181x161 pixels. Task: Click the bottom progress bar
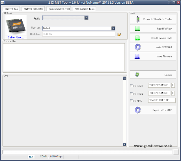(87, 152)
